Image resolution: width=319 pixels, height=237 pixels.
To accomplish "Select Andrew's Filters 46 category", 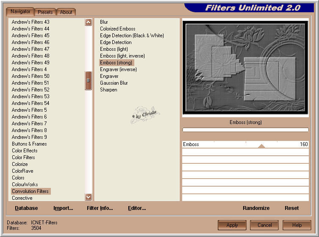I will pos(31,42).
